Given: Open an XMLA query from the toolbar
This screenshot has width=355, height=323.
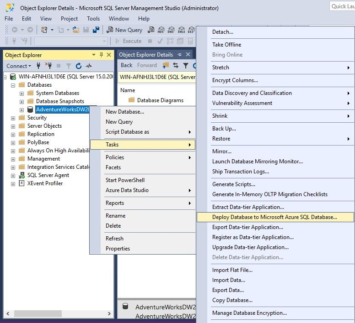Looking at the screenshot, I should [x=181, y=30].
